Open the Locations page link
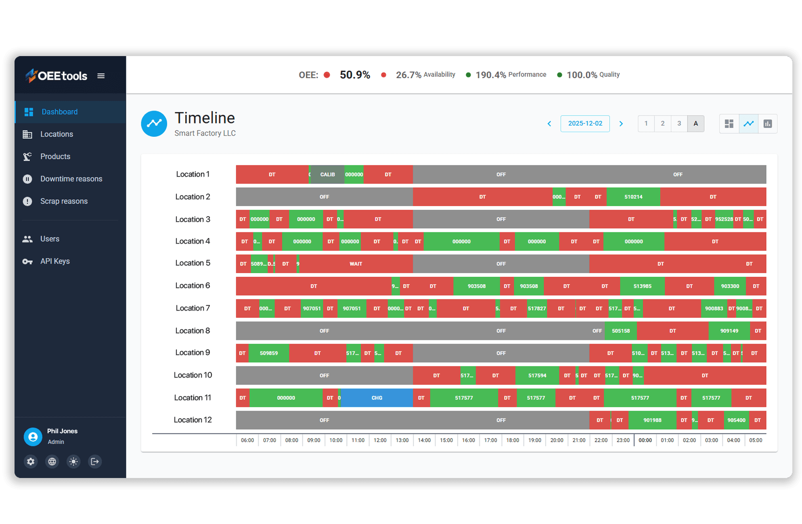The height and width of the screenshot is (524, 802). (57, 134)
